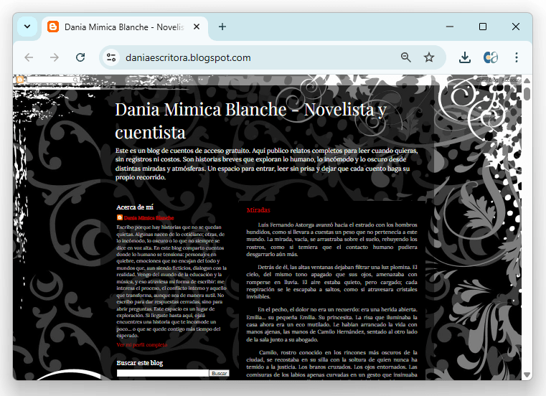Select the Dania Mimica Blanche browser tab

[x=125, y=27]
